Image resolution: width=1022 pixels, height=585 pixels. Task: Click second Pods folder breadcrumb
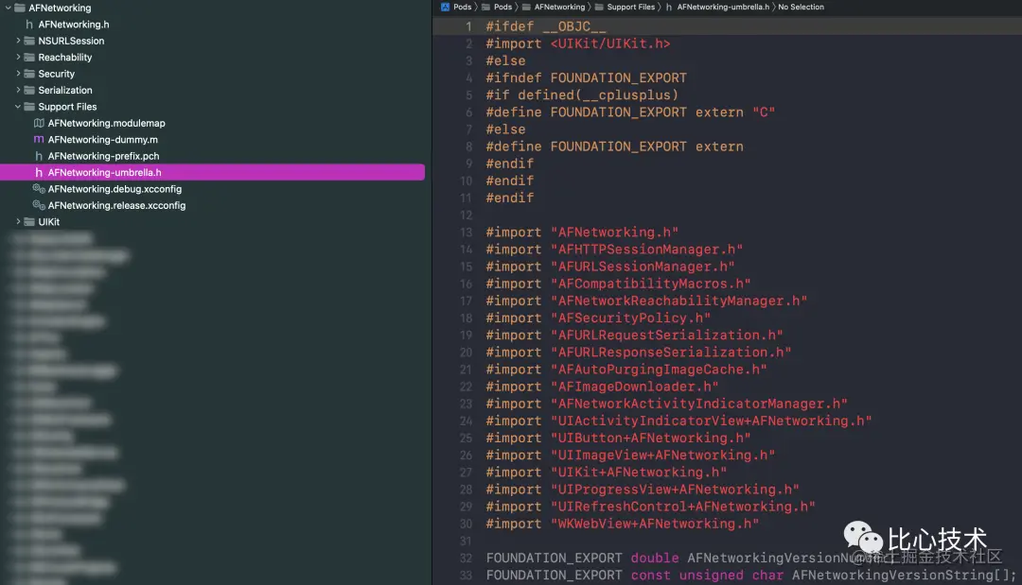(502, 7)
